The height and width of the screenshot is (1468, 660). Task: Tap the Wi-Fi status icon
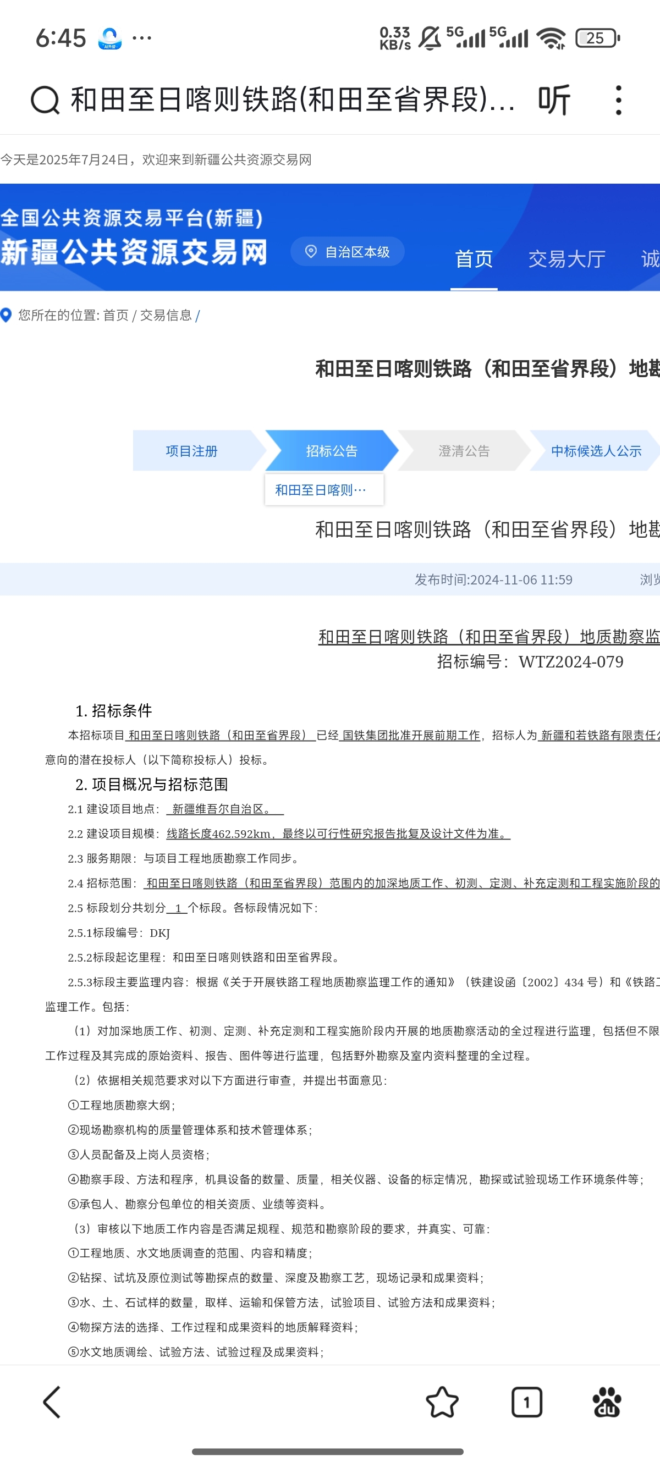pyautogui.click(x=552, y=38)
